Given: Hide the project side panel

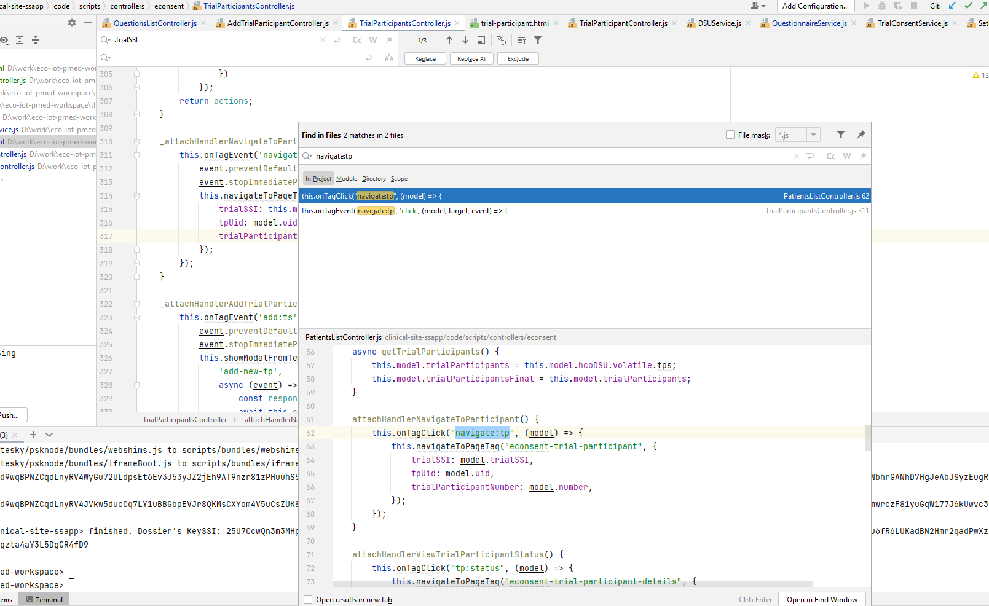Looking at the screenshot, I should (x=88, y=23).
